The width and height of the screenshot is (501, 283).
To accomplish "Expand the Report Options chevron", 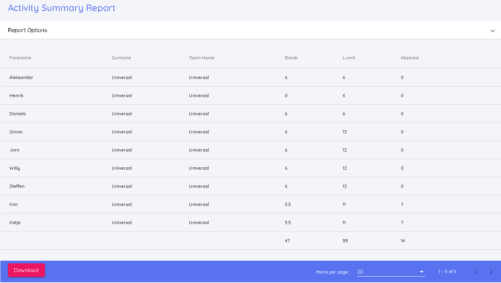I will 492,31.
